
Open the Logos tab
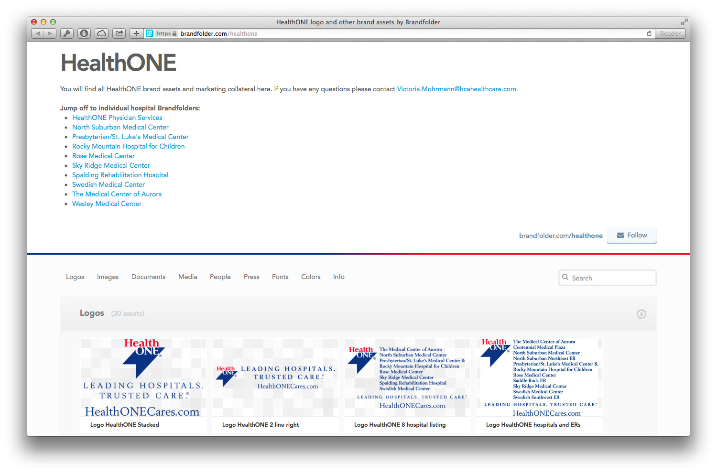pyautogui.click(x=75, y=277)
